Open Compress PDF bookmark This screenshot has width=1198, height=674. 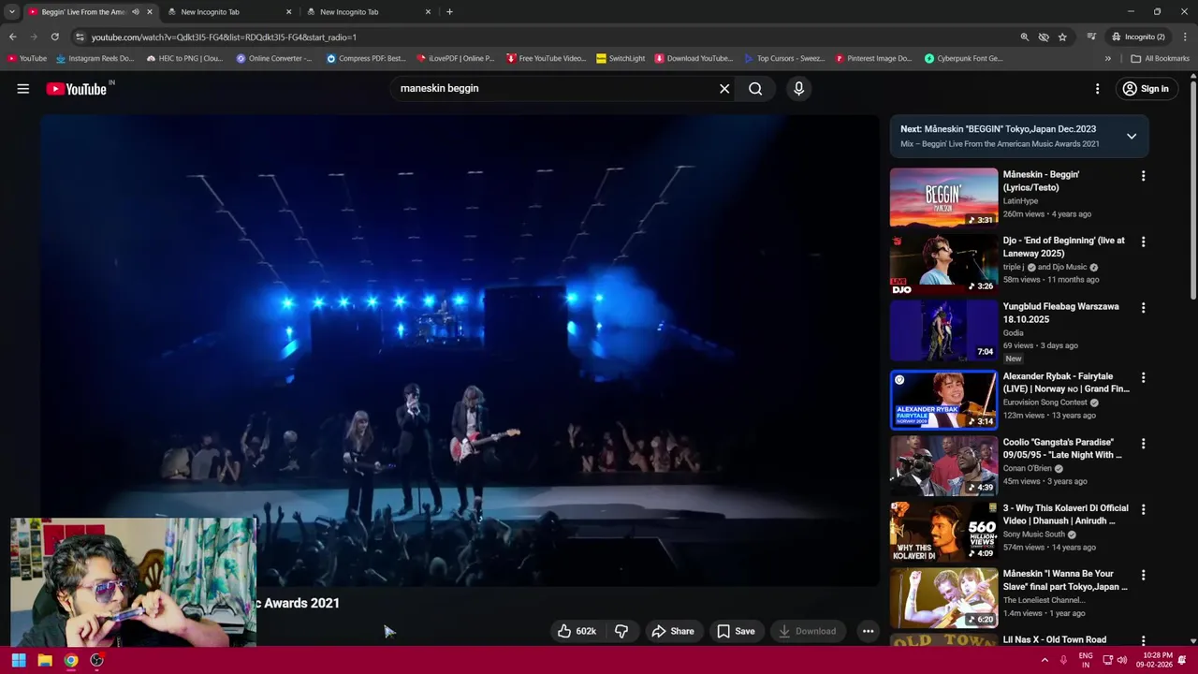click(367, 58)
